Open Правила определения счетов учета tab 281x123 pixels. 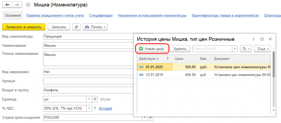point(55,16)
